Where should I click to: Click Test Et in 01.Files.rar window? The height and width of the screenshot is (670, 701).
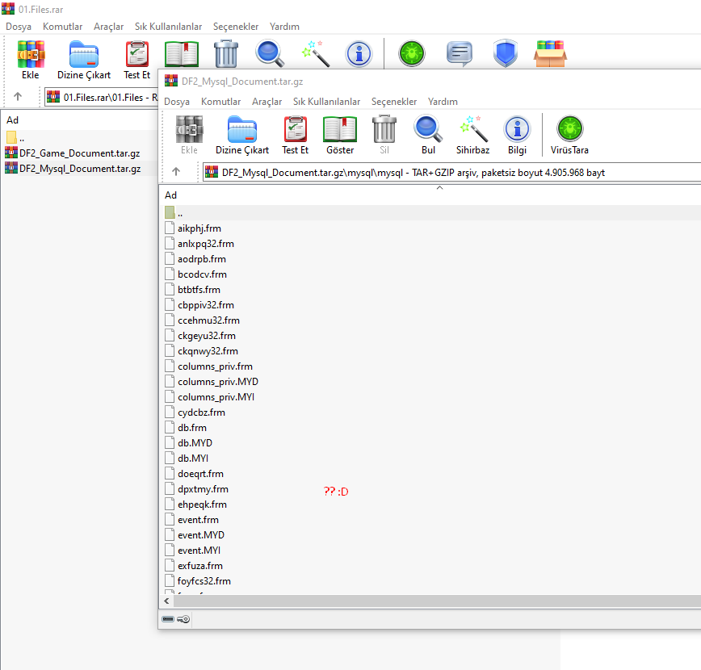[x=136, y=60]
